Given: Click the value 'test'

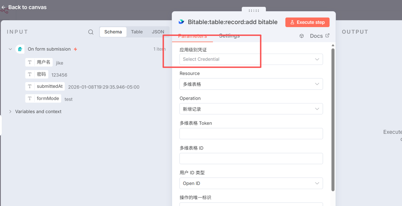Looking at the screenshot, I should pyautogui.click(x=68, y=99).
